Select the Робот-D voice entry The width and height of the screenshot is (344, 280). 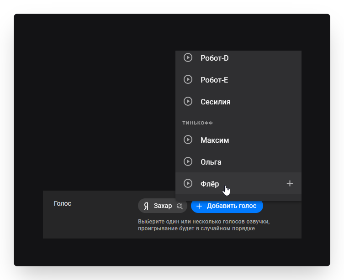(x=238, y=58)
